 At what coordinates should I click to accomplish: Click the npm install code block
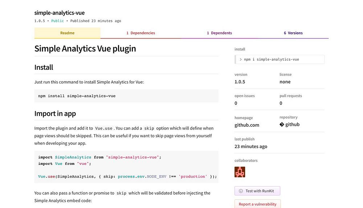pyautogui.click(x=126, y=96)
